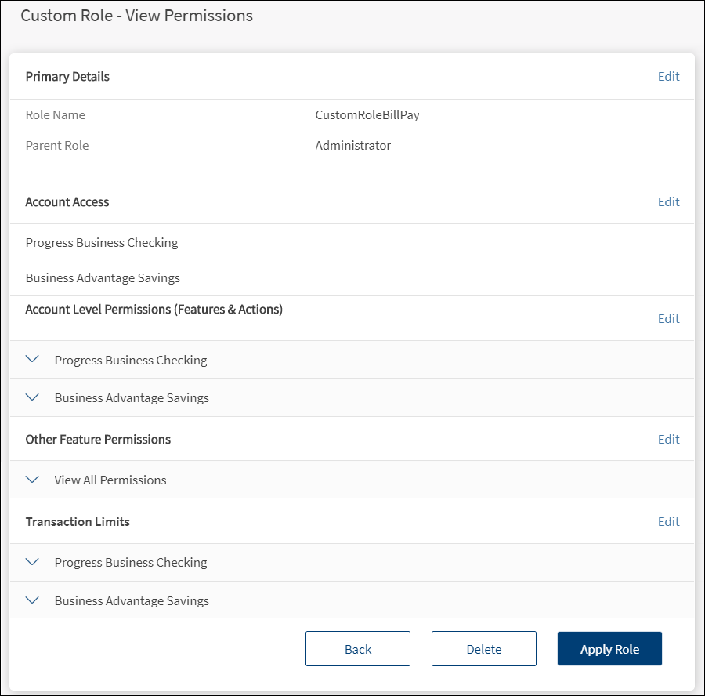This screenshot has width=705, height=696.
Task: Expand Progress Business Checking under Account Level Permissions
Action: 32,360
